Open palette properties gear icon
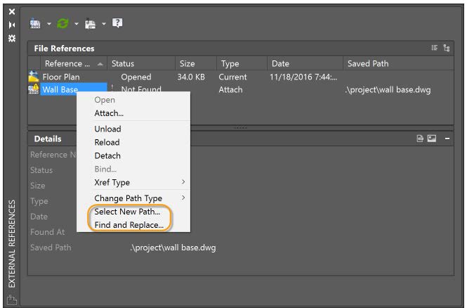Viewport: 467px width, 308px height. tap(11, 37)
